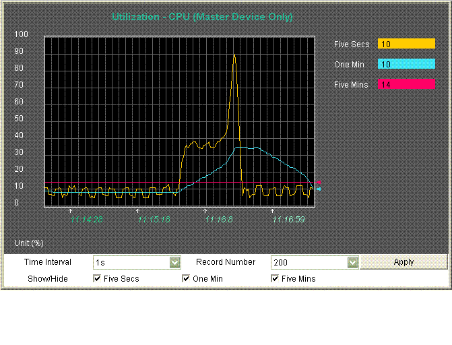Click the 11:14:26 time axis label

[x=86, y=219]
